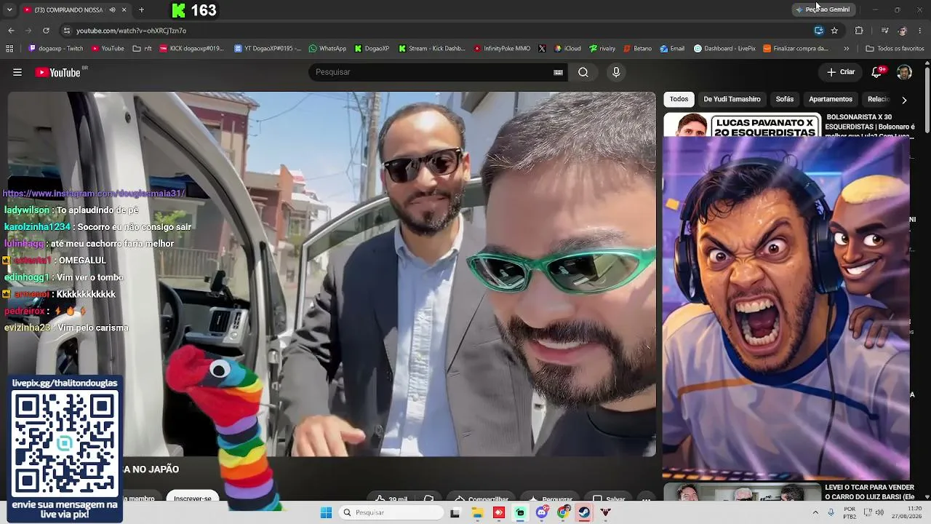Viewport: 931px width, 524px height.
Task: Open the X (Twitter) bookmark icon
Action: pyautogui.click(x=542, y=49)
